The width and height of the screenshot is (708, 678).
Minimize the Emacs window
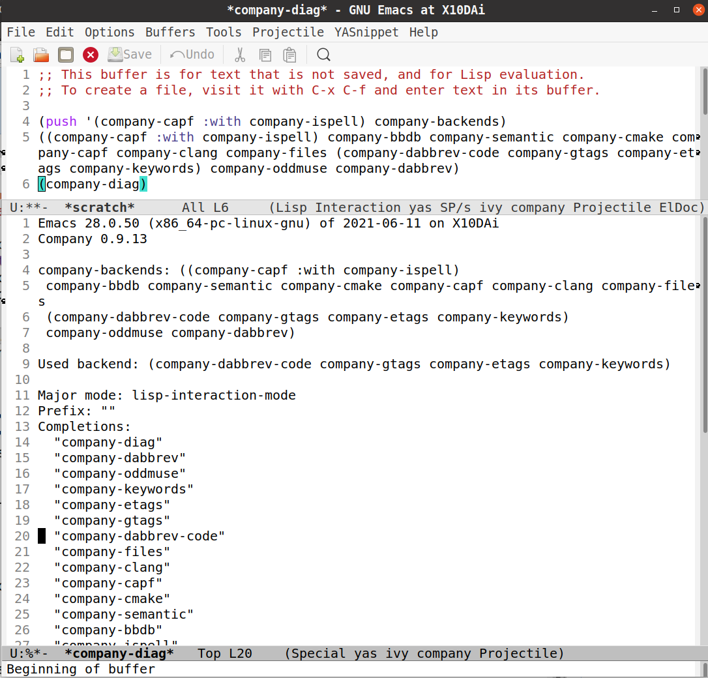click(x=655, y=10)
